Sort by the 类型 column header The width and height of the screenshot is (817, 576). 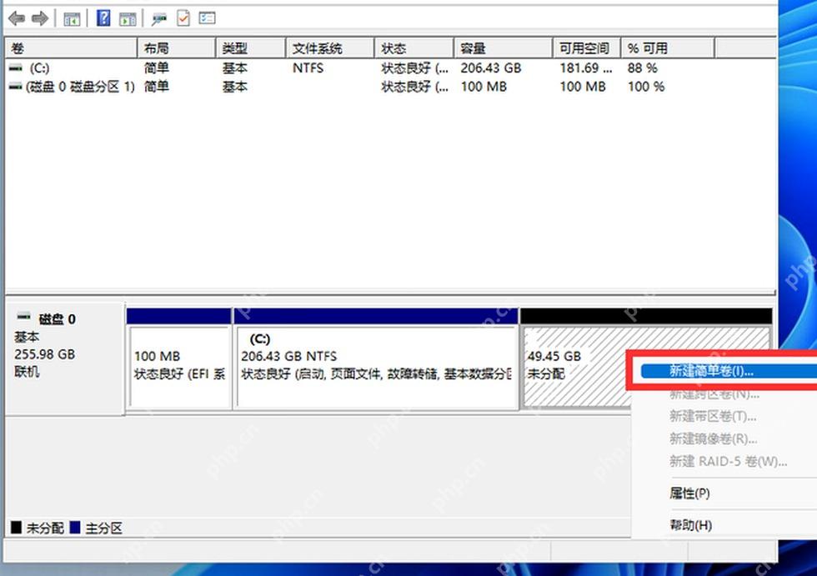click(251, 48)
